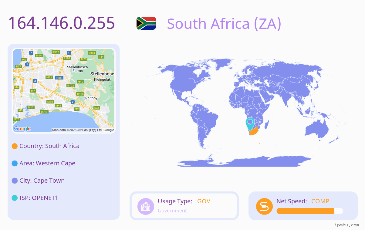Click the government building icon
This screenshot has height=230, width=365.
coord(146,206)
